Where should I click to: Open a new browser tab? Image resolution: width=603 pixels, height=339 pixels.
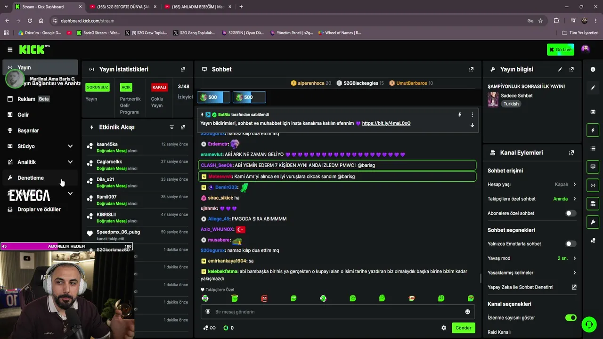pos(241,7)
